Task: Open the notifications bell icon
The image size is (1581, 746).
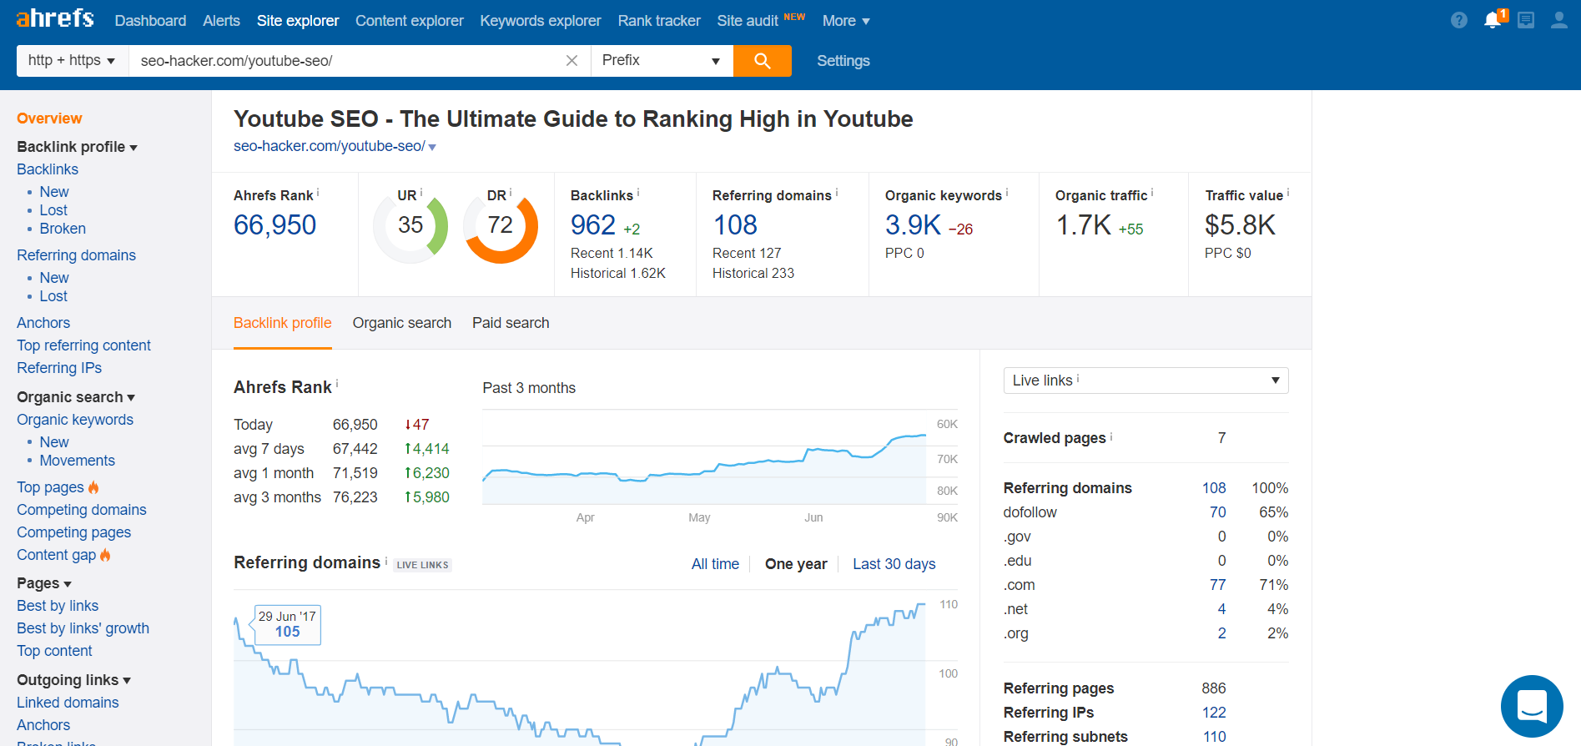Action: click(1492, 20)
